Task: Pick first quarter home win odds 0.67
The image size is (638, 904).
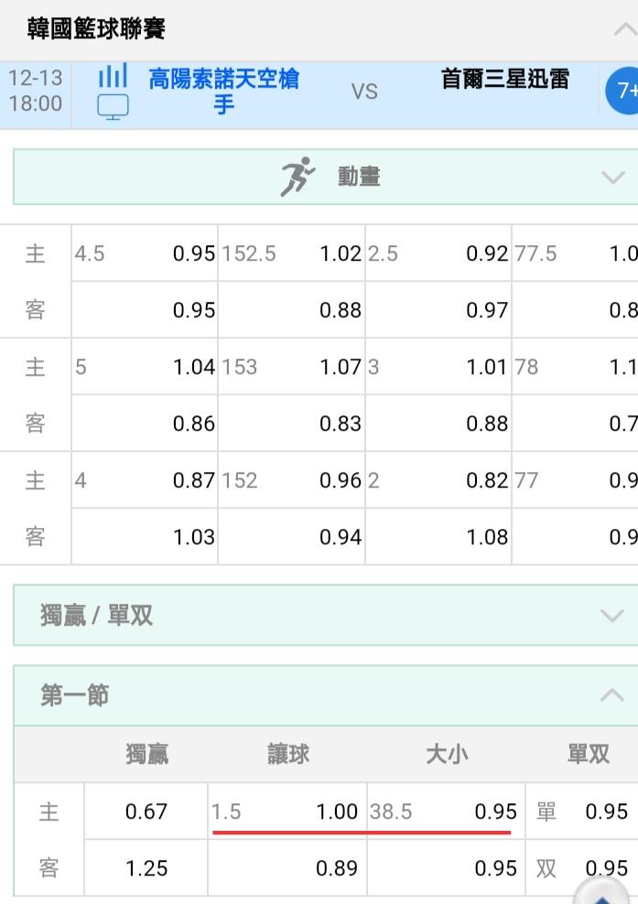Action: [x=146, y=812]
